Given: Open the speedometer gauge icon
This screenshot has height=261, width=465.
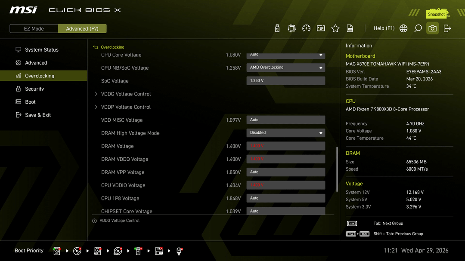Looking at the screenshot, I should click(307, 28).
